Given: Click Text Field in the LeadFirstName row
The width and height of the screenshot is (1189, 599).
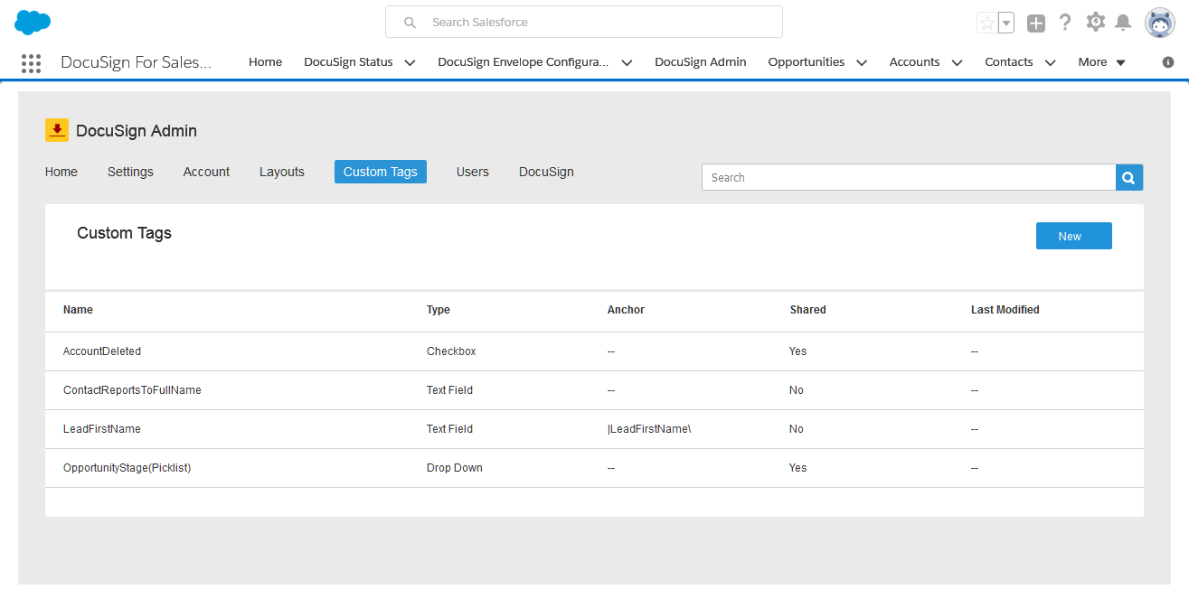Looking at the screenshot, I should click(x=449, y=429).
